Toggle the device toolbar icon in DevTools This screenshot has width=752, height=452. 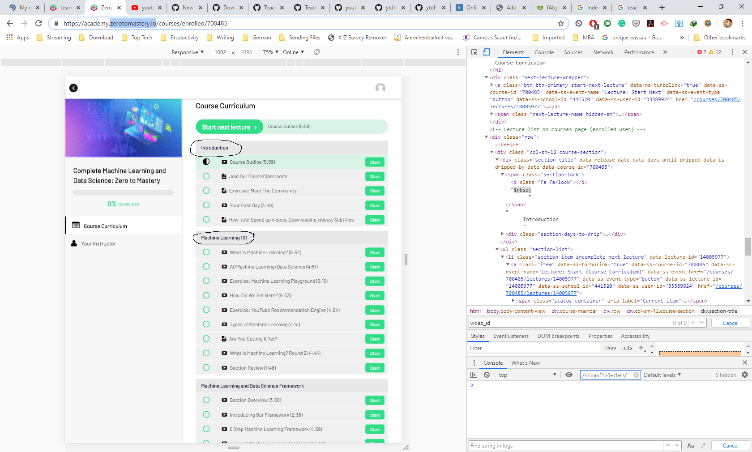point(486,52)
